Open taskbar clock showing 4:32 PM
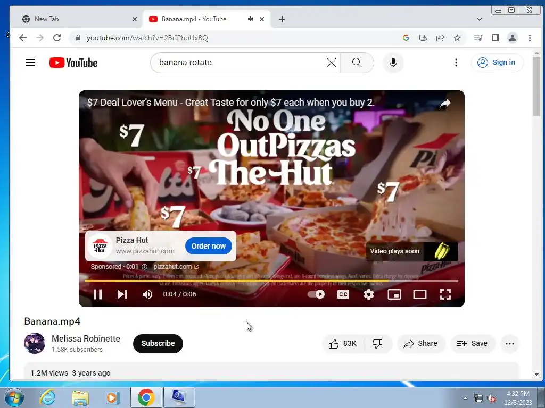This screenshot has width=545, height=408. 518,398
